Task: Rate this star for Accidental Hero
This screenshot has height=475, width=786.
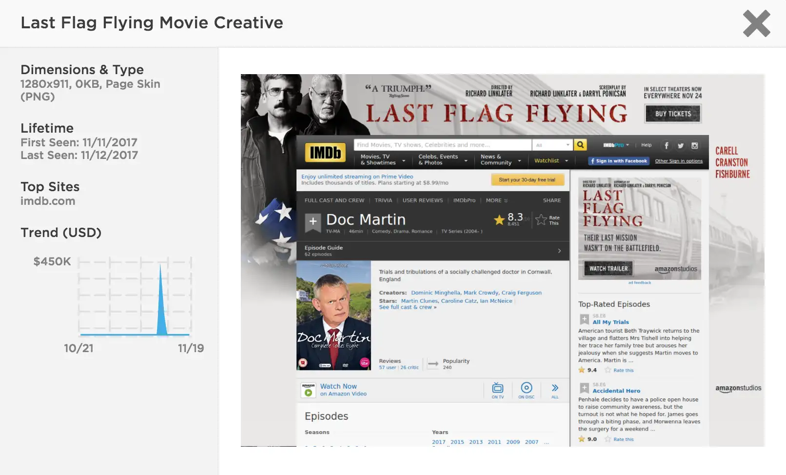Action: click(608, 439)
